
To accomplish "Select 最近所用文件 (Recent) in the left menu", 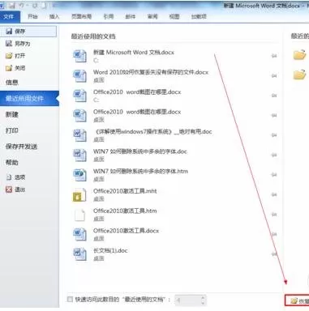I will (x=29, y=98).
